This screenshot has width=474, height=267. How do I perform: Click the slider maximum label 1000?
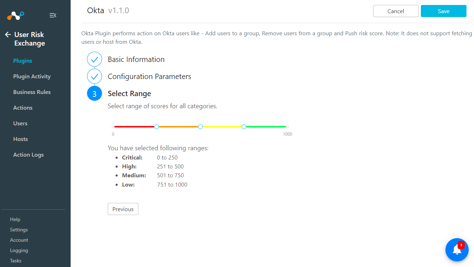point(287,134)
